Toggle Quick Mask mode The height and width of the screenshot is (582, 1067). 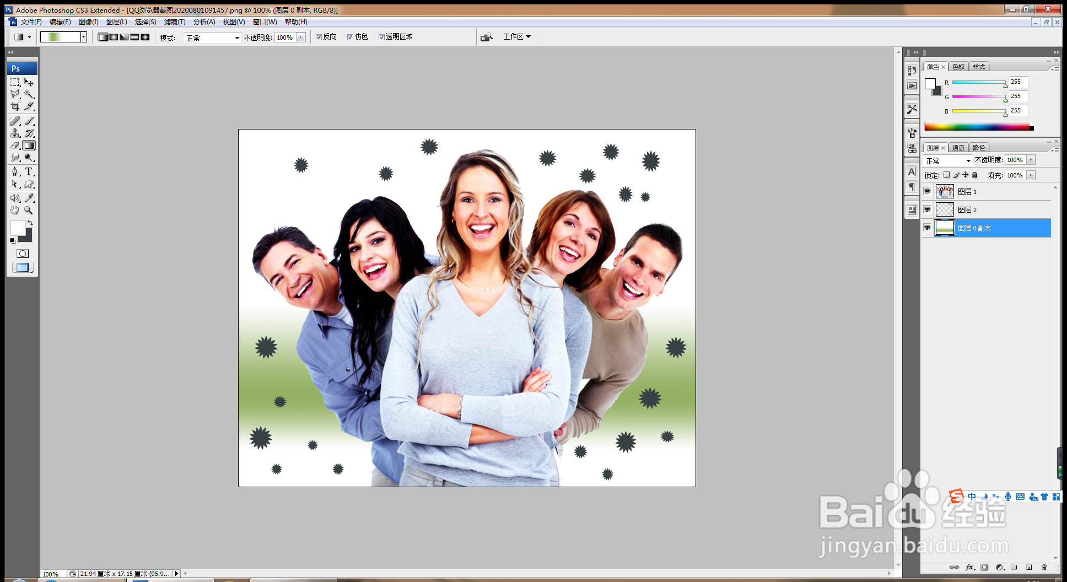[x=23, y=254]
